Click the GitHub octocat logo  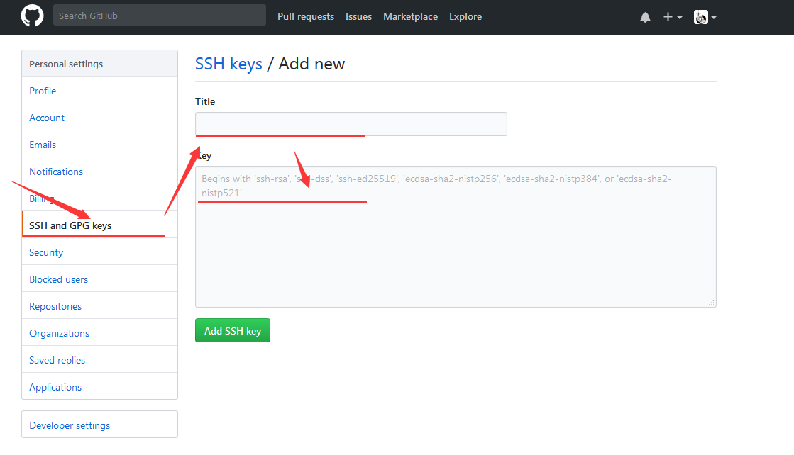click(32, 16)
